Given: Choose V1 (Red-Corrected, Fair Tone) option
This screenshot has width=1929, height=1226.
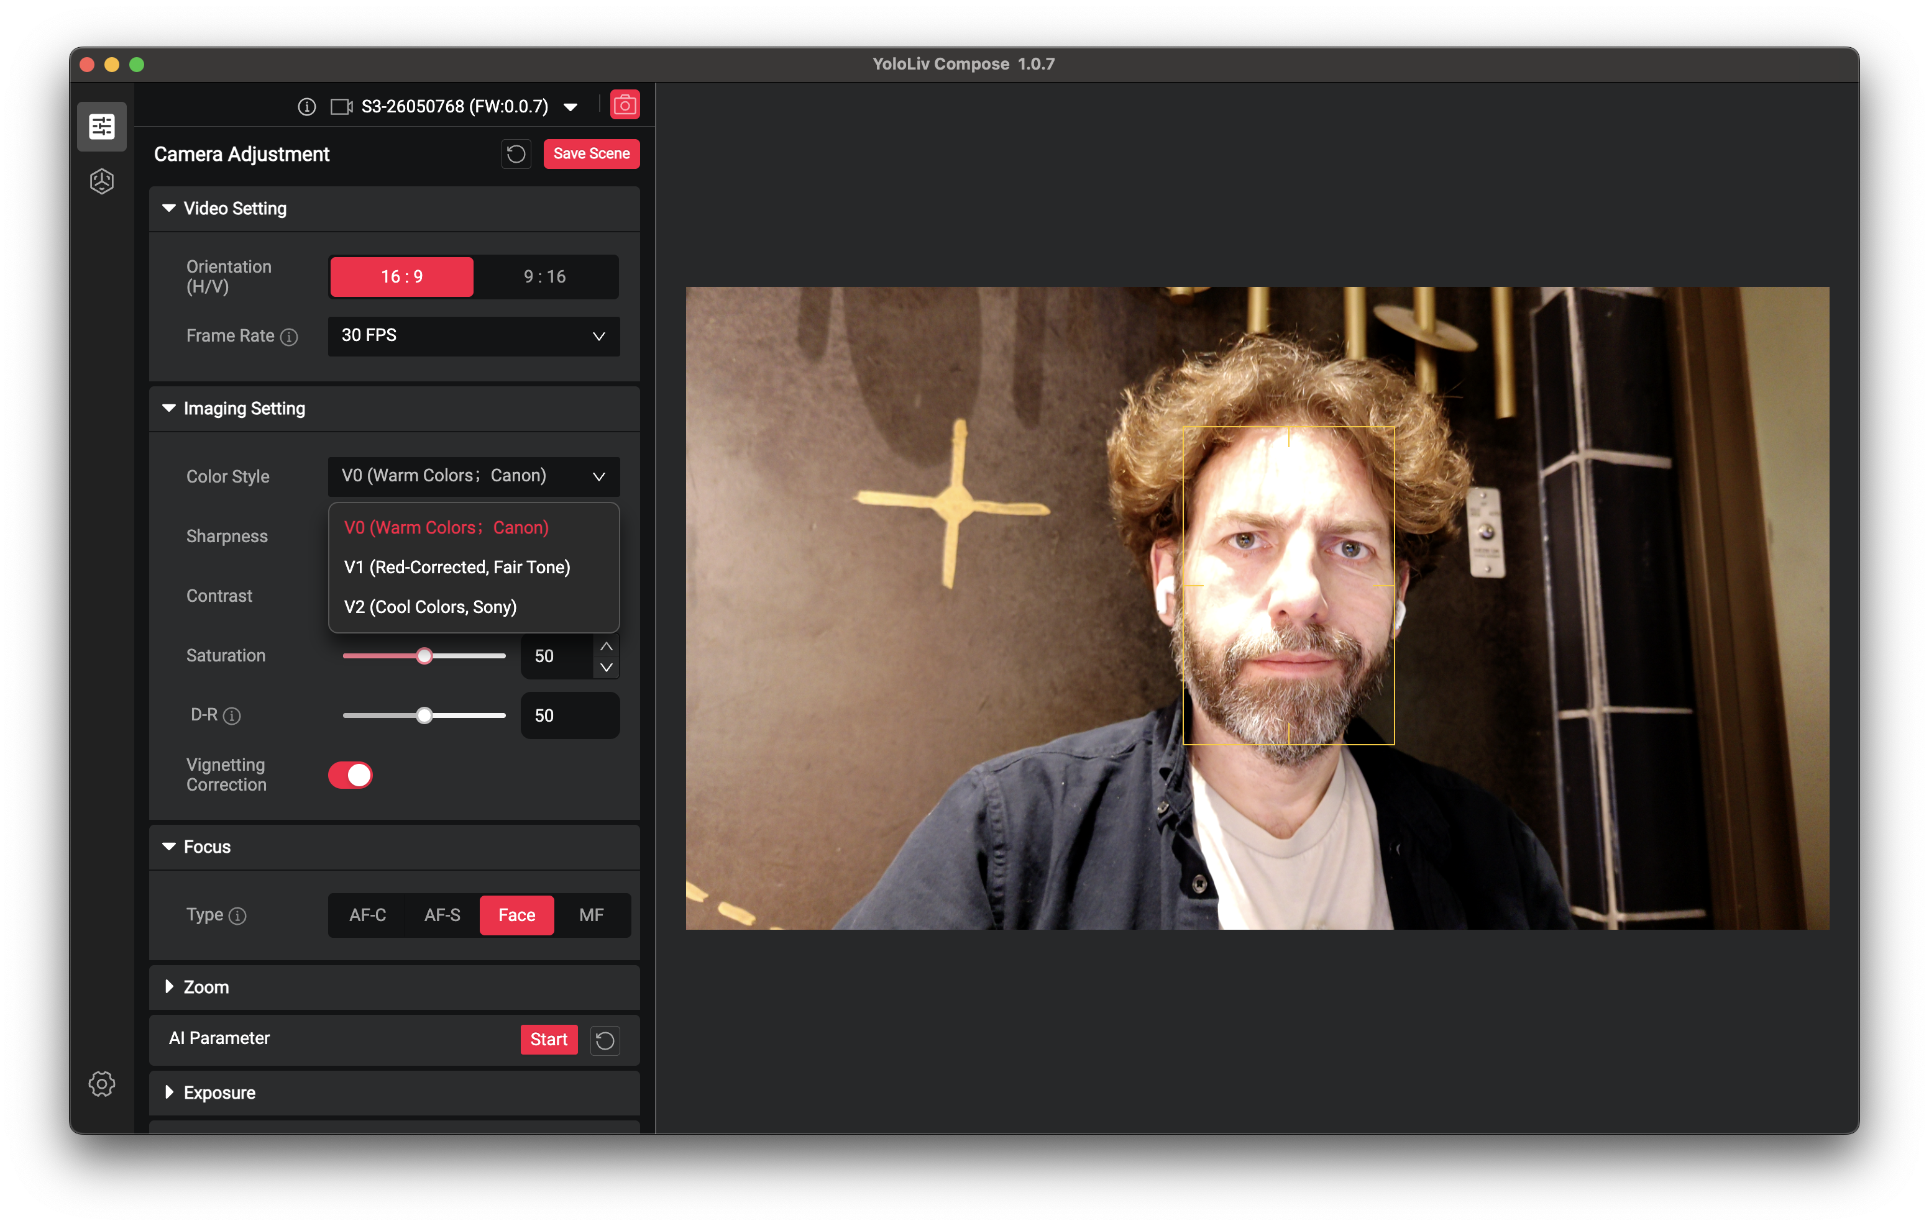Looking at the screenshot, I should pyautogui.click(x=457, y=567).
